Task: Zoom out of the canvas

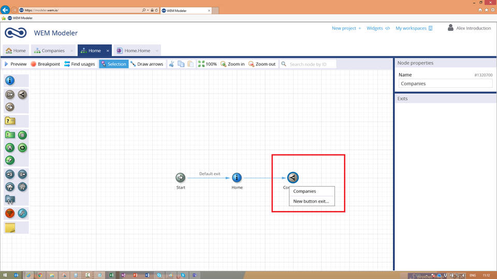Action: [x=262, y=64]
